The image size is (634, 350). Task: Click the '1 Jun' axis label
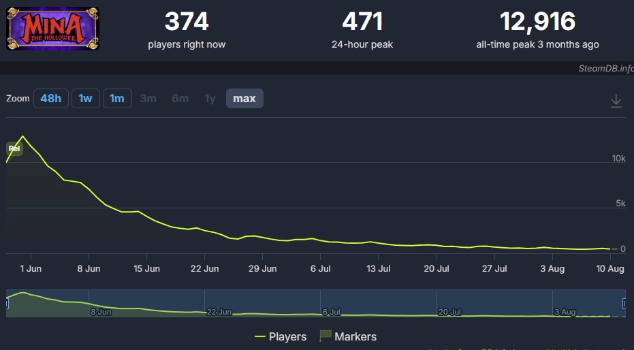pos(31,269)
